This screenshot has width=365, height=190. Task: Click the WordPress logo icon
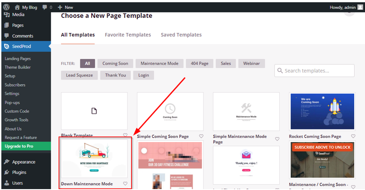tap(6, 7)
